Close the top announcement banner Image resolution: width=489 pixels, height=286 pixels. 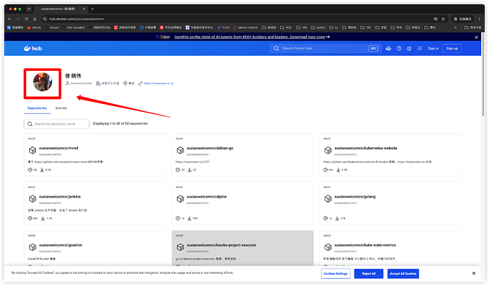click(x=476, y=37)
